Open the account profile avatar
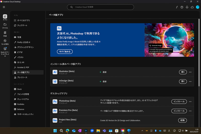Viewport: 201px width, 134px height. tap(197, 7)
